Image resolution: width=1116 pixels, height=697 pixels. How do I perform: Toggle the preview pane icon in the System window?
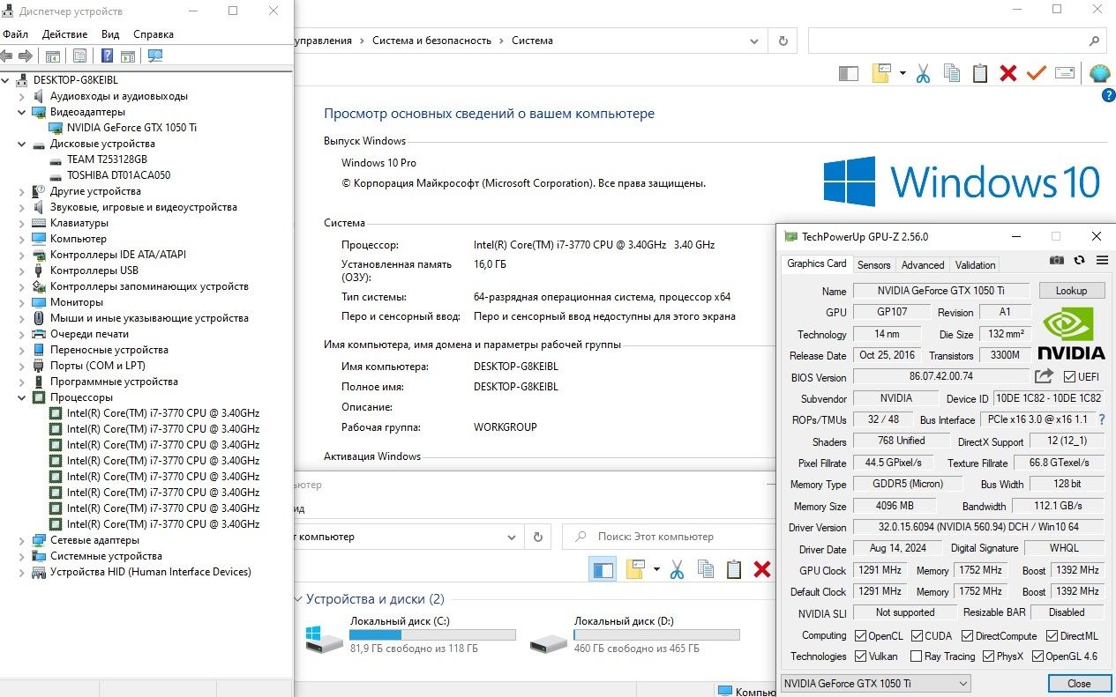pos(849,74)
